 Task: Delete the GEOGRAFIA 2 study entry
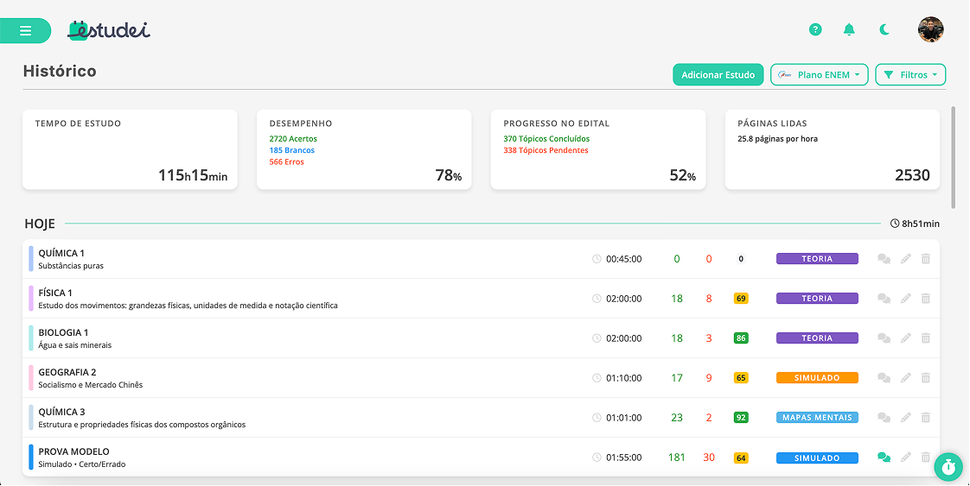pyautogui.click(x=926, y=378)
